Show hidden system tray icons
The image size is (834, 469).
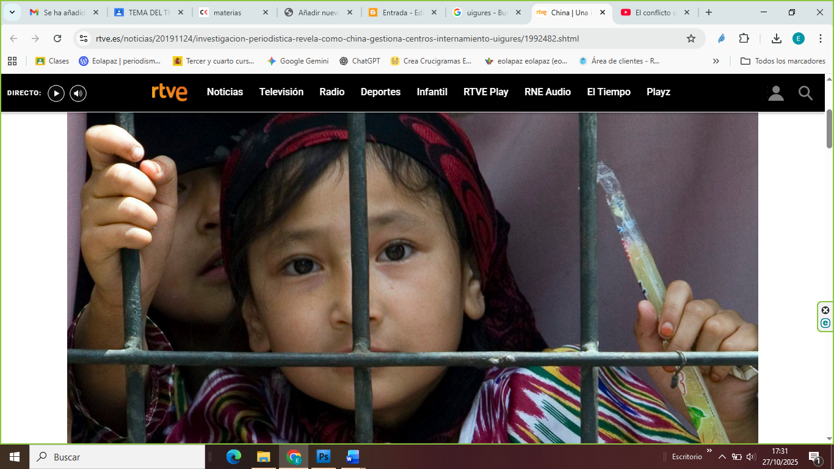coord(722,457)
